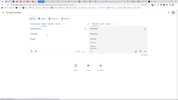The width and height of the screenshot is (178, 100).
Task: Open Saved translations
Action: [x=88, y=66]
